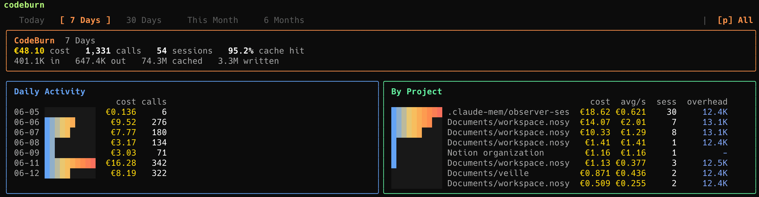This screenshot has height=197, width=759.
Task: Click the 06-11 date label
Action: pos(26,163)
